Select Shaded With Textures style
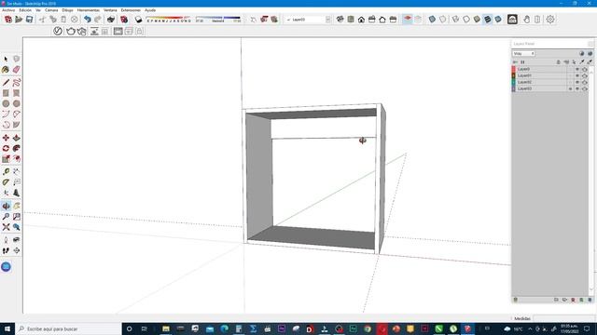 488,20
